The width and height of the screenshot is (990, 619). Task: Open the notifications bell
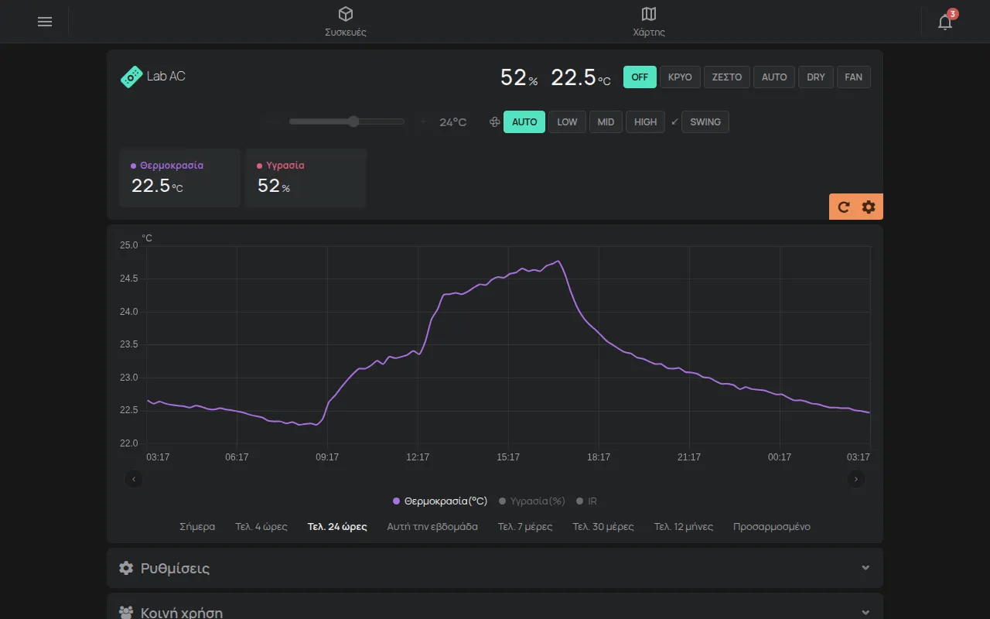tap(945, 22)
